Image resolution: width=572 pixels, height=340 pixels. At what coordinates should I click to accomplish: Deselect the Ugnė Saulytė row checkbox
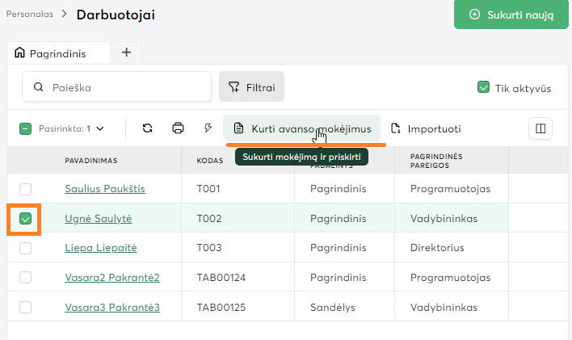[26, 219]
